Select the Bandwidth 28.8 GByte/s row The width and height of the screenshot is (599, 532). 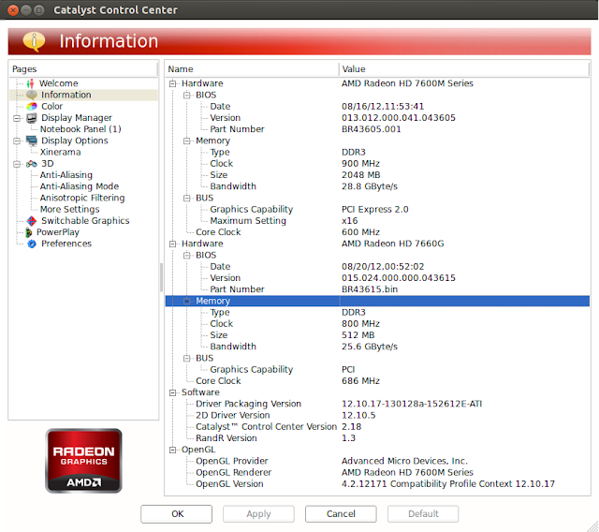377,186
